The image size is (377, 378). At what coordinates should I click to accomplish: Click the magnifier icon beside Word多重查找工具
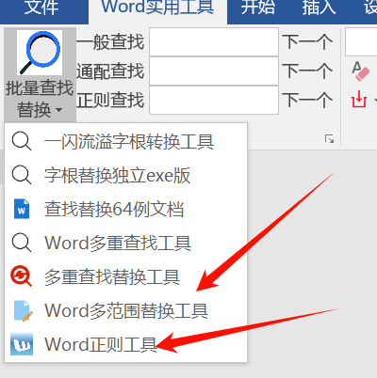[22, 243]
